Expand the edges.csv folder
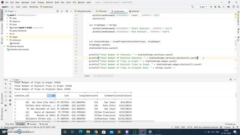This screenshot has width=240, height=135. click(x=7, y=21)
